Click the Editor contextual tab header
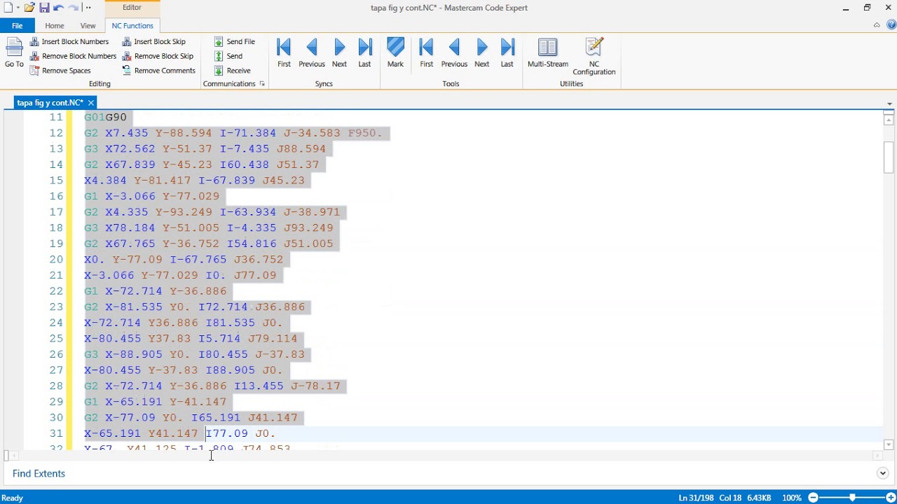897x504 pixels. coord(132,8)
